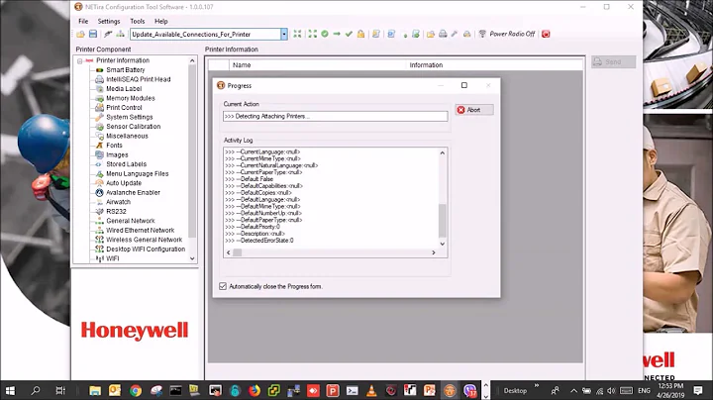Screen dimensions: 713x400
Task: Select Avalanche Enabler tree entry
Action: click(x=134, y=193)
